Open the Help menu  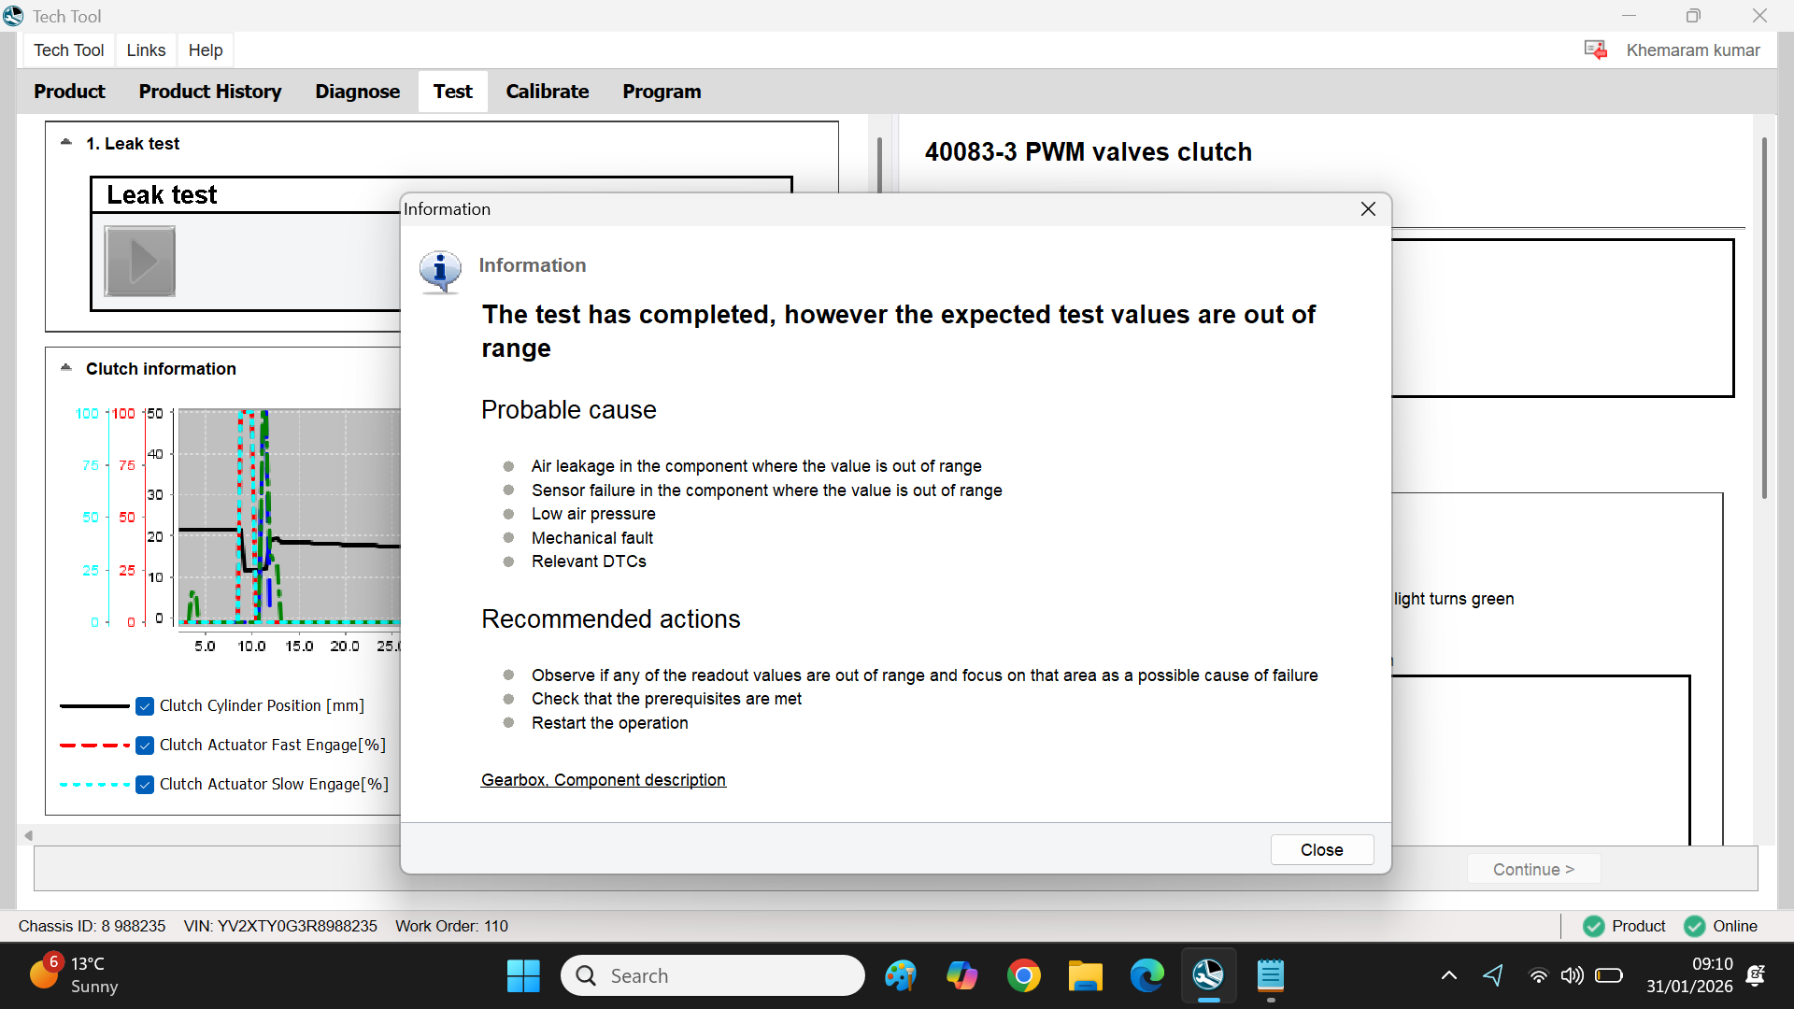[x=206, y=50]
